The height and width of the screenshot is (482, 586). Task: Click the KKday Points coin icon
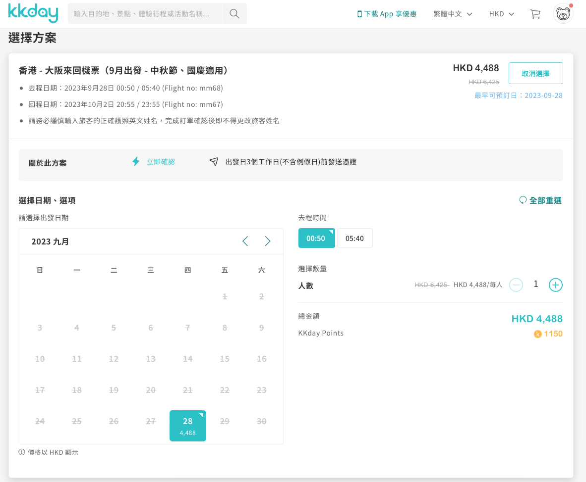537,334
